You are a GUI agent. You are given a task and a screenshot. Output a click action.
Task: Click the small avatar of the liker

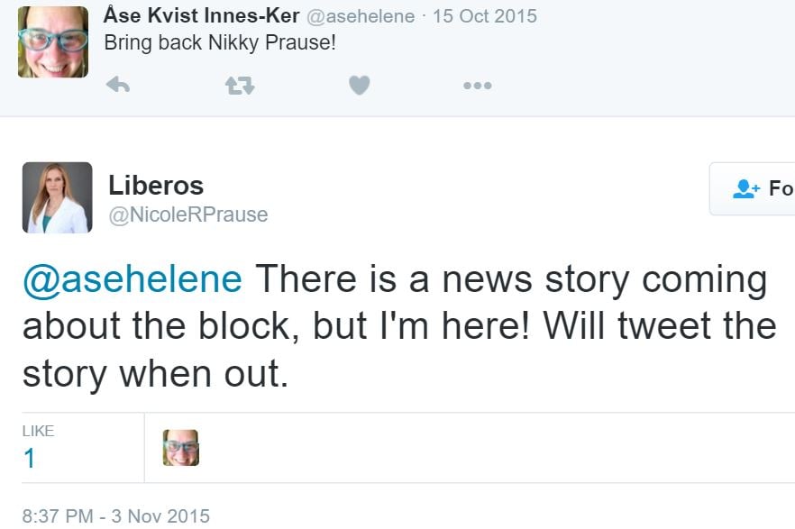click(180, 448)
